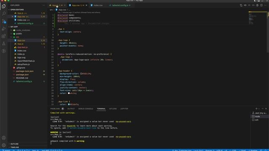Viewport: 269px width, 151px height.
Task: Expand the Outline section
Action: coord(27,144)
